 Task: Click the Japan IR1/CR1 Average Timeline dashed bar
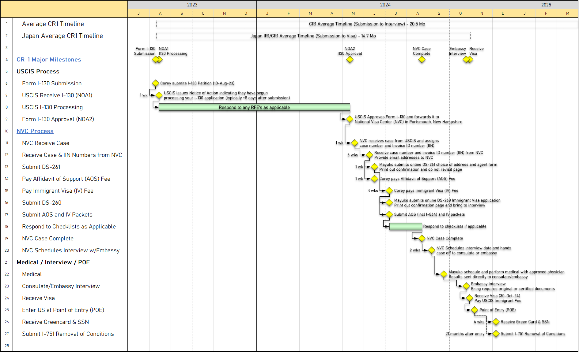(x=313, y=36)
